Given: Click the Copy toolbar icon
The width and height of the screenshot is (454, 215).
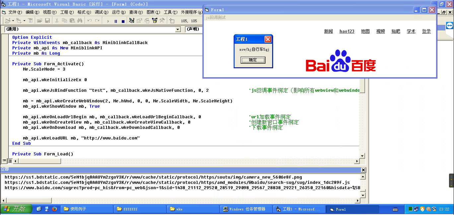Looking at the screenshot, I should [64, 21].
